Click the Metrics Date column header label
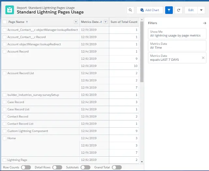Screen dimensions: 209x171 click(90, 22)
